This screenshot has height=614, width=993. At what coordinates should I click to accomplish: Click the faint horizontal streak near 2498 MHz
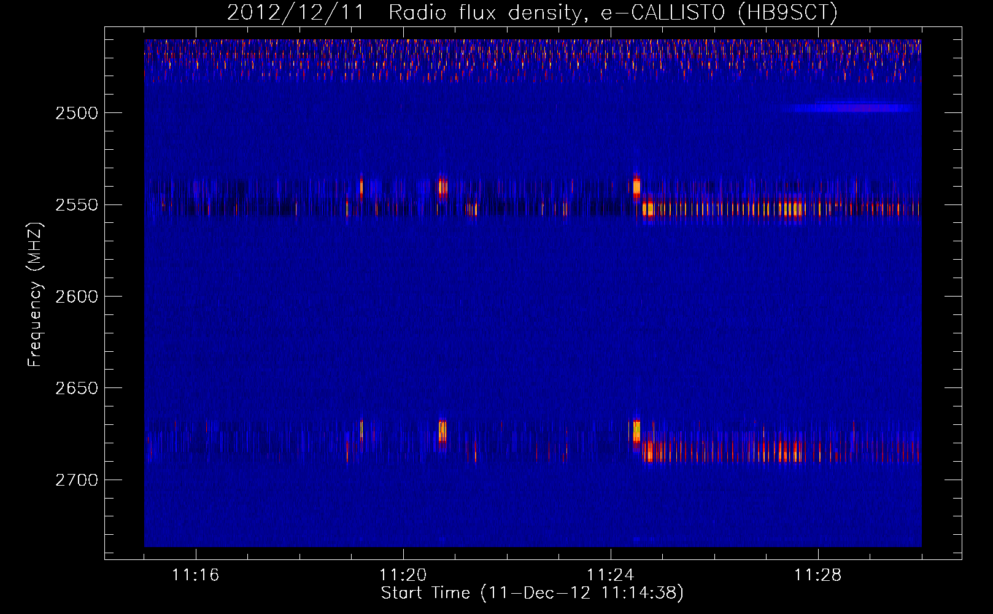853,108
